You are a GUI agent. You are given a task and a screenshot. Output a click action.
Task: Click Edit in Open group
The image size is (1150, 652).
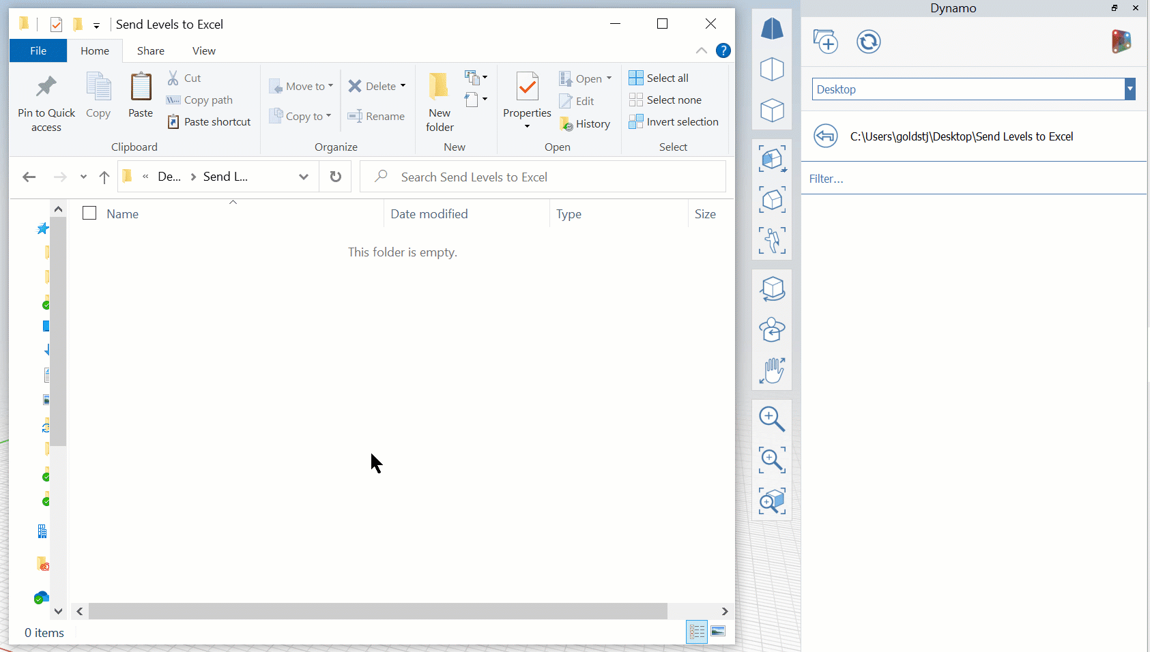[x=577, y=101]
